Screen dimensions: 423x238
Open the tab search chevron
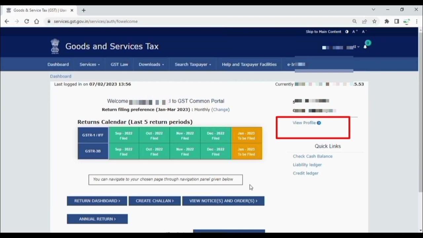[373, 10]
